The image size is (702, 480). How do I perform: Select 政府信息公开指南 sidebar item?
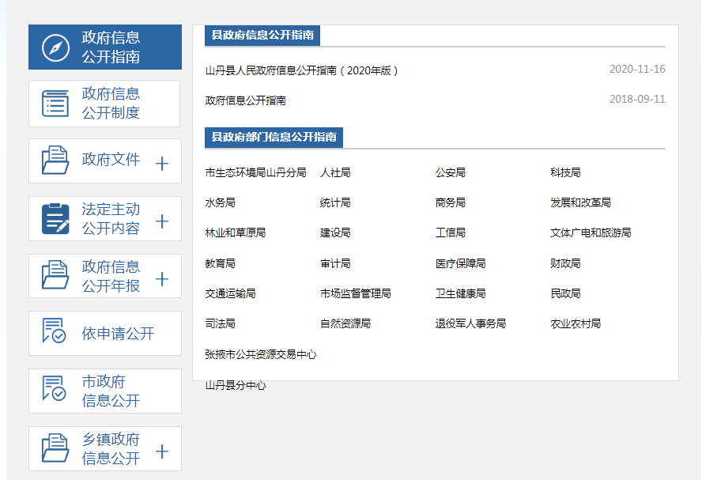click(105, 47)
